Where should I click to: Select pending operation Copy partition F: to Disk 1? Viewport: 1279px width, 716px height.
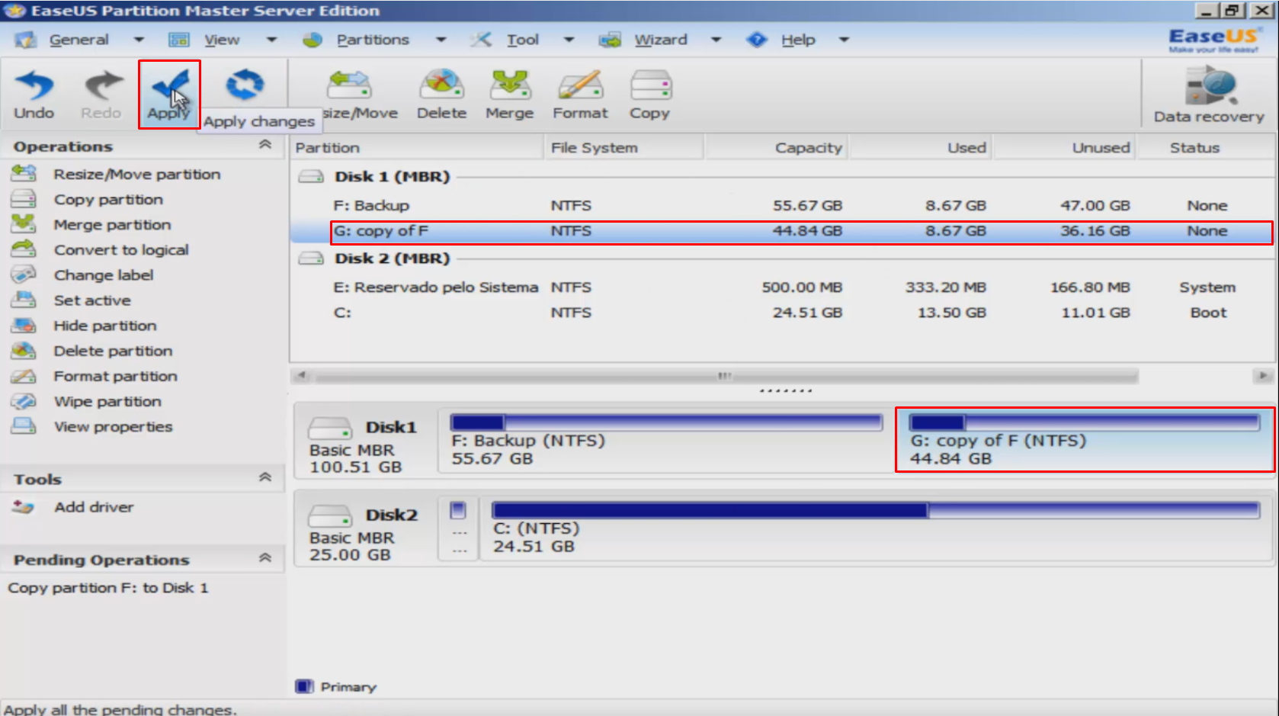pos(107,588)
